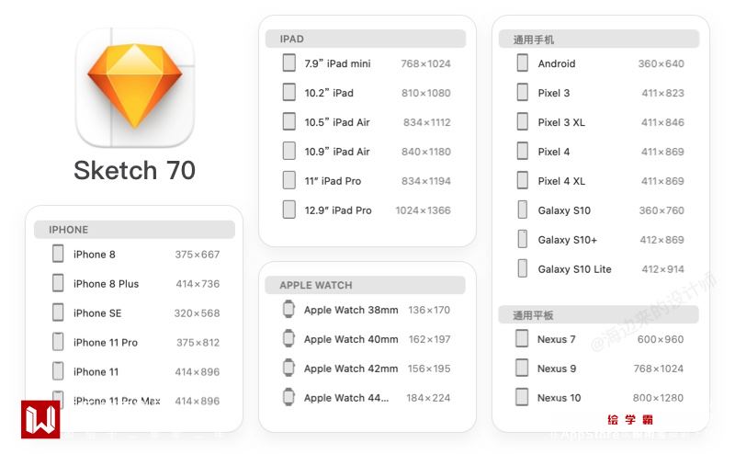Click the 834×1112 size value
Screen dimensions: 735x454
(426, 122)
